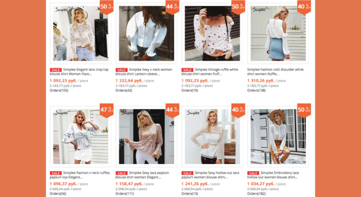The height and width of the screenshot is (197, 361).
Task: Open the cold shoulder white shirt photo
Action: pyautogui.click(x=278, y=33)
